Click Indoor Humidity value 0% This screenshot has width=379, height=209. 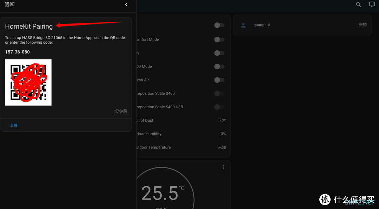[223, 134]
